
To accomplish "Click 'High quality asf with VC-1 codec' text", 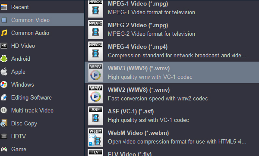I will (148, 120).
